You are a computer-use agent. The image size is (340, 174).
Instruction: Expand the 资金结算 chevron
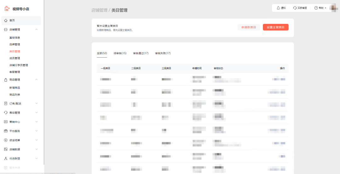point(37,140)
